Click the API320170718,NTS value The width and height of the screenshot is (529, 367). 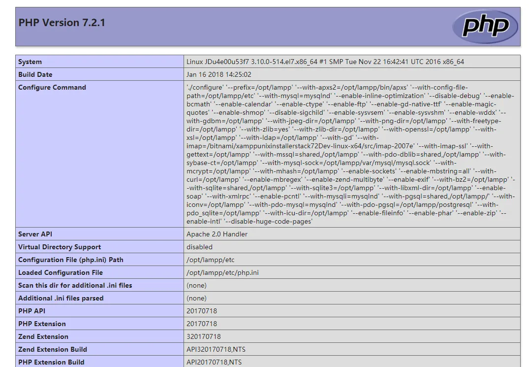(x=216, y=350)
